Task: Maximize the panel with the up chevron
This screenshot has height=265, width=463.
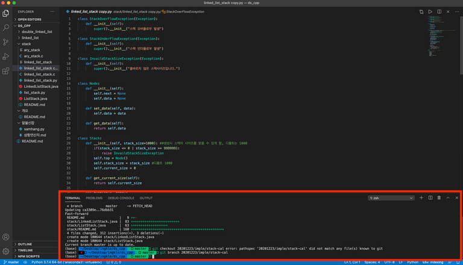Action: 448,198
